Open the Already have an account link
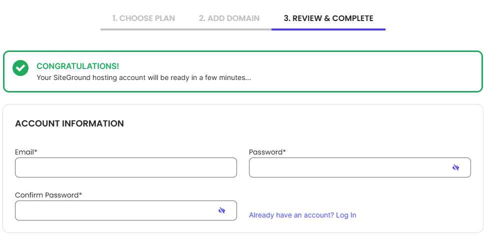 click(x=302, y=215)
